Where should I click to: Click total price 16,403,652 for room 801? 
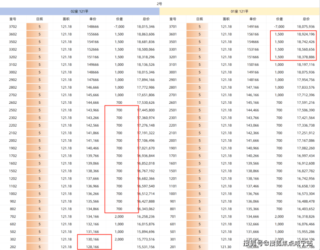point(305,209)
